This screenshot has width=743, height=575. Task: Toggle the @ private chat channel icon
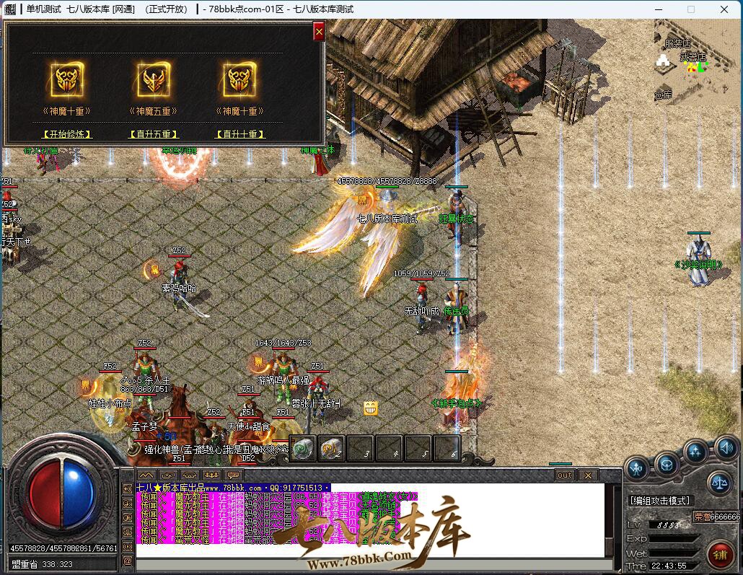(128, 561)
